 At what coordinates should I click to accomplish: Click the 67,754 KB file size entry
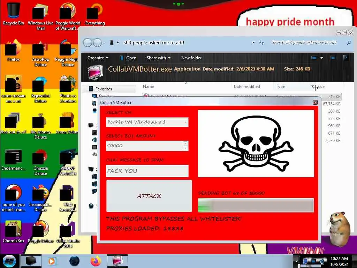pos(332,104)
